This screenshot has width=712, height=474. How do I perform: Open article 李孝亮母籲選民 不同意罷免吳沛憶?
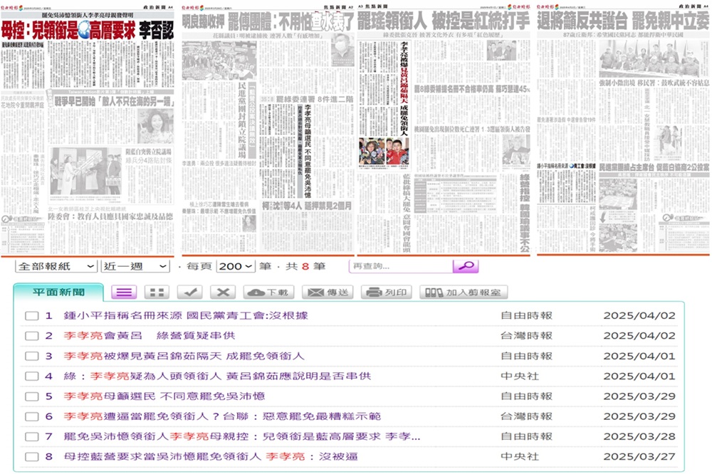pyautogui.click(x=164, y=396)
